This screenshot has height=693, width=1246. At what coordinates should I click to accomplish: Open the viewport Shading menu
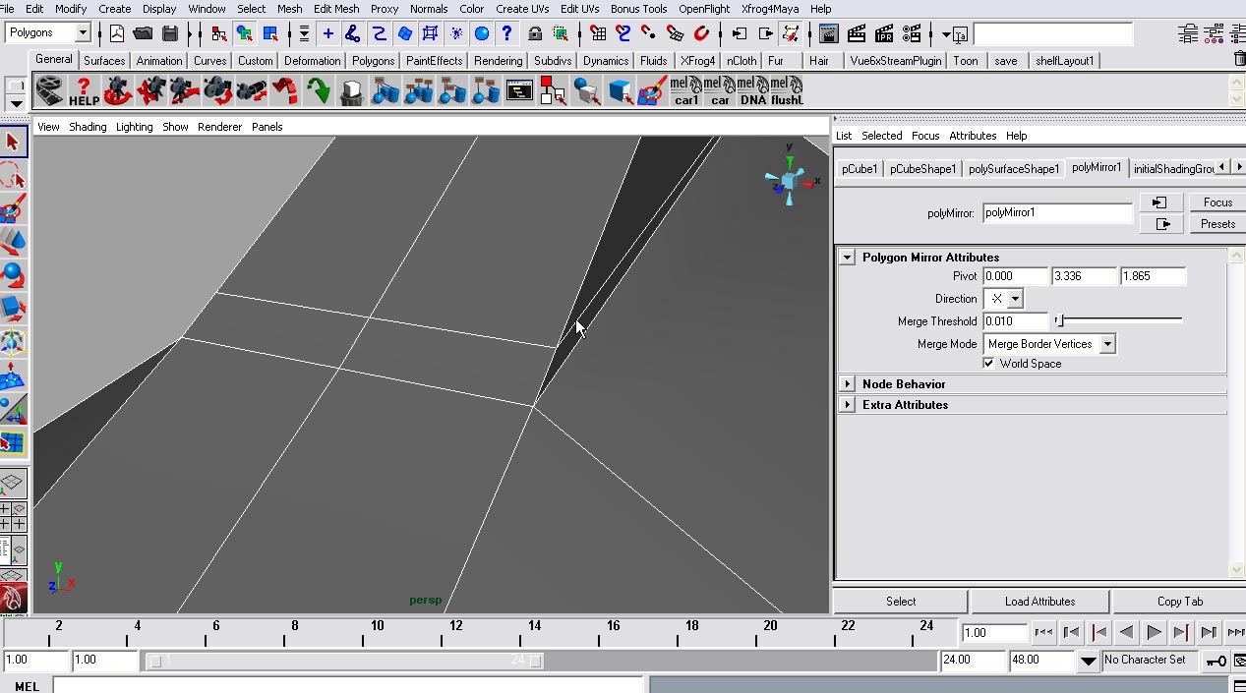pyautogui.click(x=88, y=127)
